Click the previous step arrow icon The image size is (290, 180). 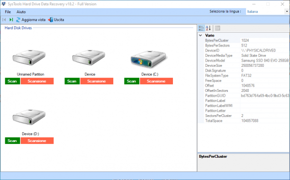pyautogui.click(x=4, y=19)
